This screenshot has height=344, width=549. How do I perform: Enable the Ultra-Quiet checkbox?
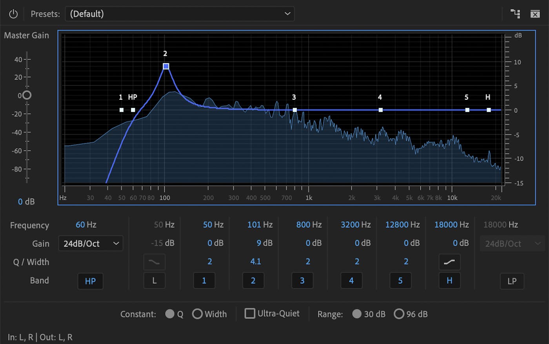coord(250,313)
